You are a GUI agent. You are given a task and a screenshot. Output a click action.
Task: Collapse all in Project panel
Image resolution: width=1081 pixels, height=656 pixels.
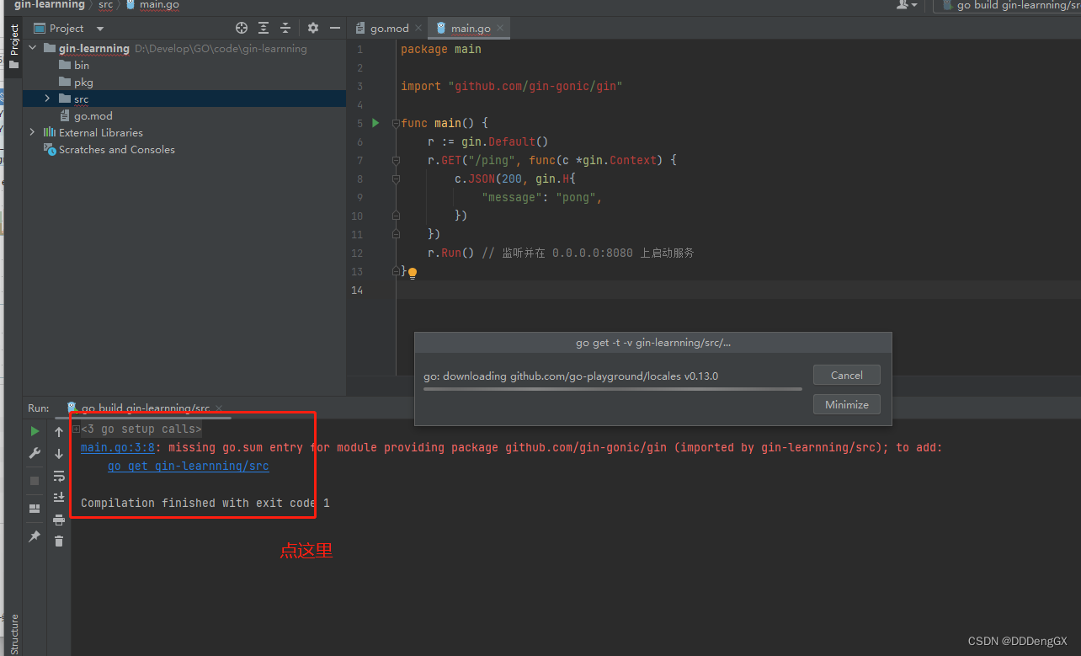pos(285,28)
